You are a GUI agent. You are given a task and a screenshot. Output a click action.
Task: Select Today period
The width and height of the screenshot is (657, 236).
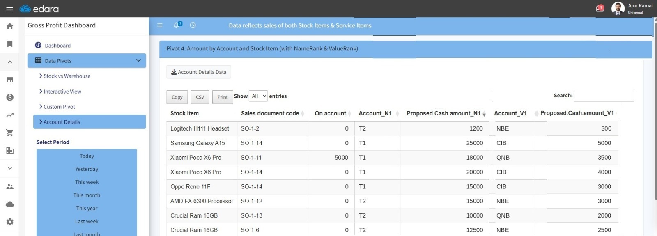pyautogui.click(x=87, y=156)
